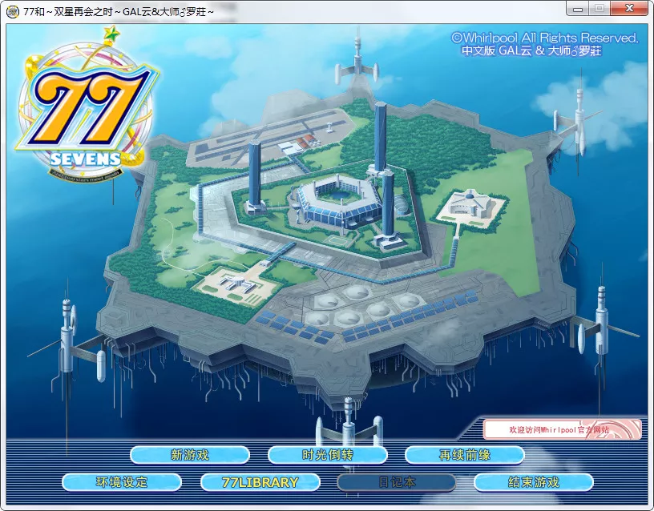Image resolution: width=654 pixels, height=511 pixels.
Task: Click the floating pylon at the top center
Action: point(356,68)
